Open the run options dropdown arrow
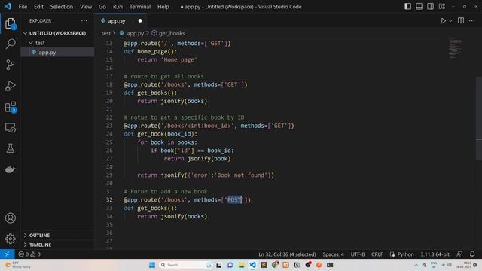The image size is (482, 271). pos(450,21)
